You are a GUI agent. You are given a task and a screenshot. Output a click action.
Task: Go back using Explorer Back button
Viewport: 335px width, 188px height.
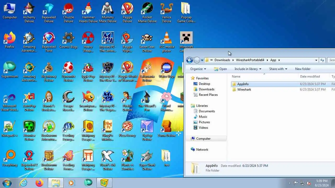[x=189, y=60]
